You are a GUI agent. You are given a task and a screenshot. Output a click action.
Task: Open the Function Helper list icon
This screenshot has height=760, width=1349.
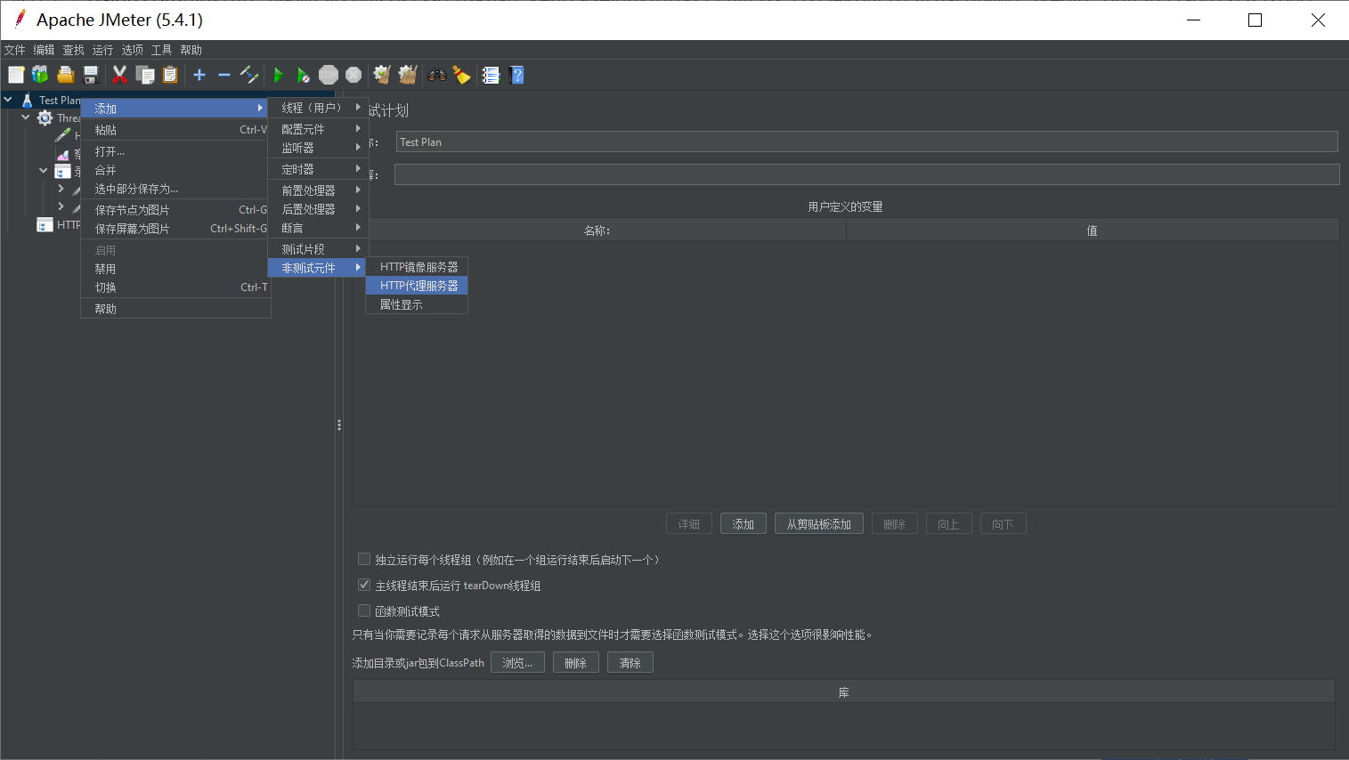491,75
